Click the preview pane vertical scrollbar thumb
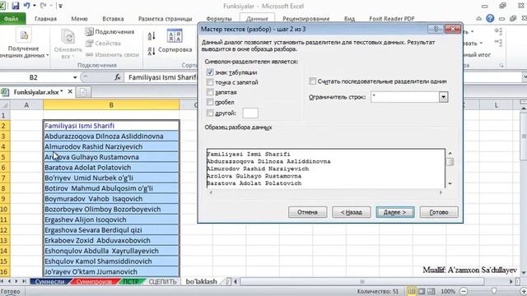Image resolution: width=527 pixels, height=296 pixels. [x=450, y=162]
